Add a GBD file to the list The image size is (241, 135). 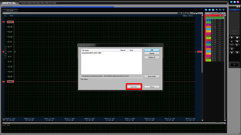(152, 50)
